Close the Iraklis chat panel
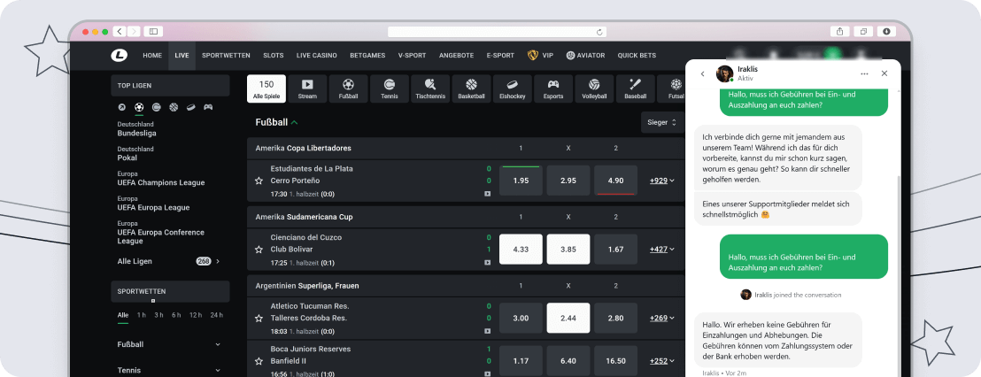 [x=884, y=73]
